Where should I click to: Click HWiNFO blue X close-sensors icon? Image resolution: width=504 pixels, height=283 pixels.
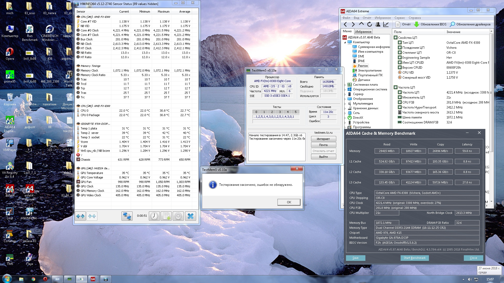click(191, 216)
